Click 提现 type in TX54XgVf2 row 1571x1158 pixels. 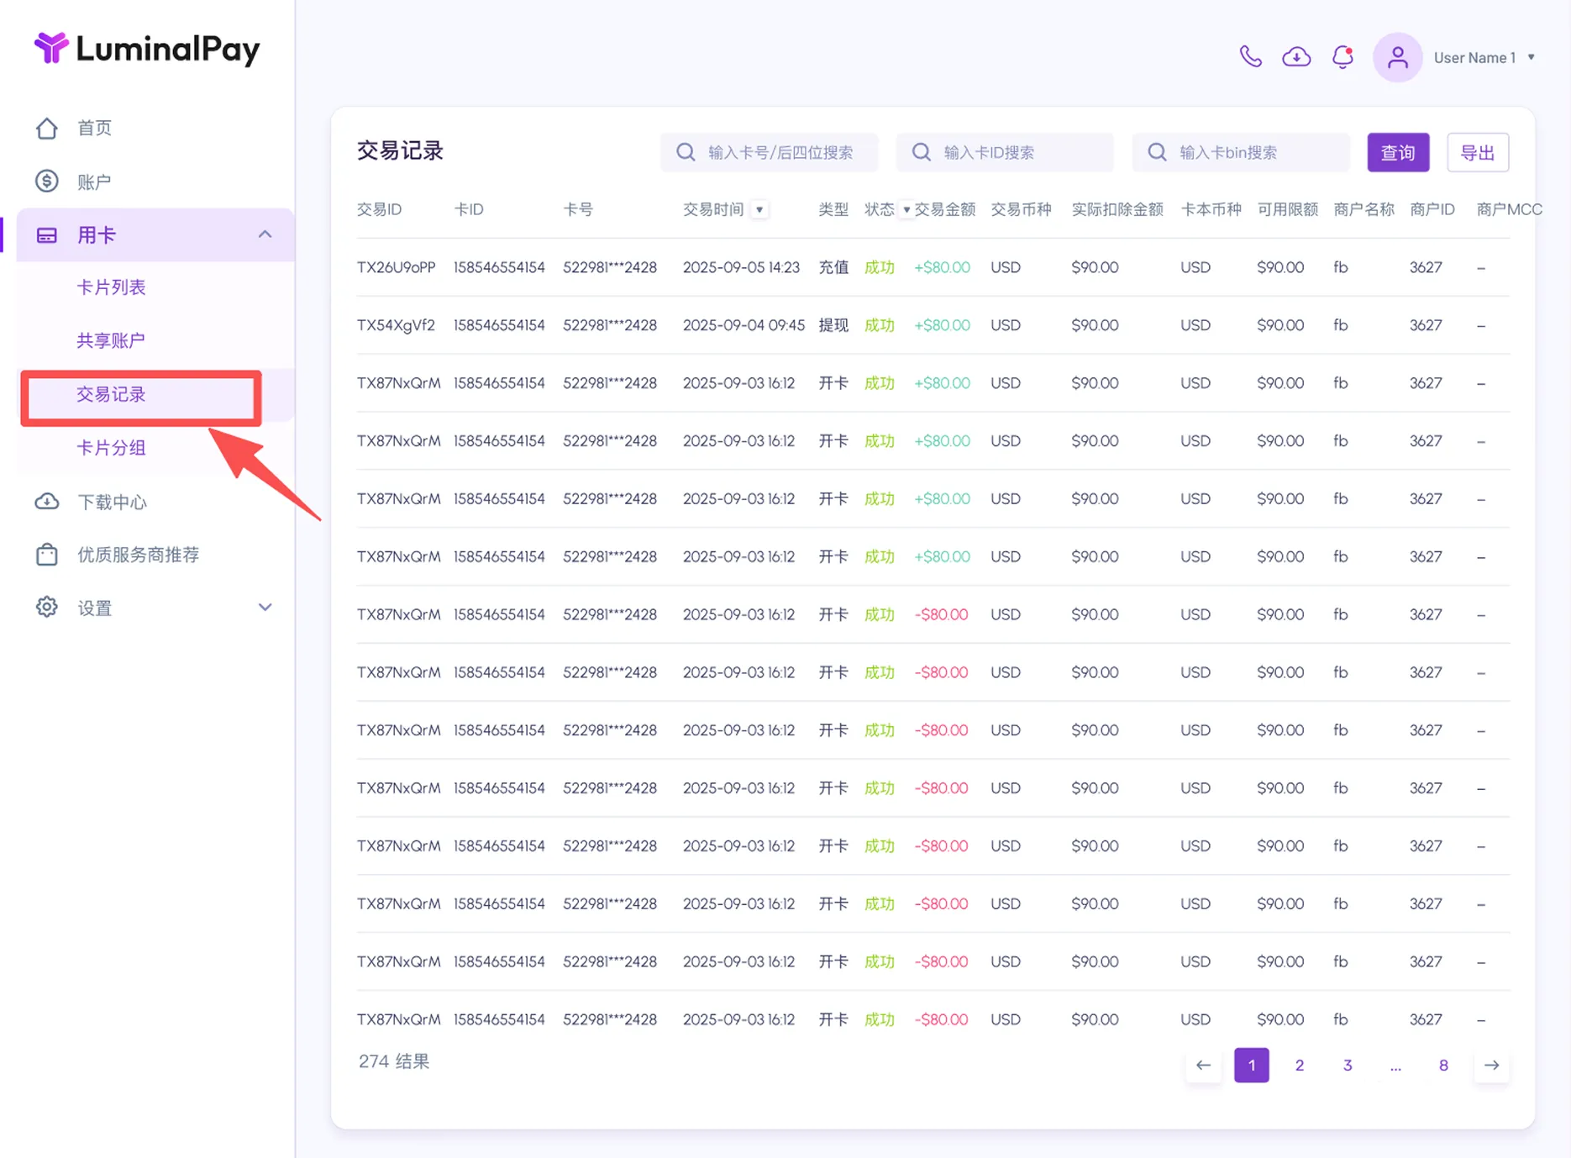coord(833,325)
